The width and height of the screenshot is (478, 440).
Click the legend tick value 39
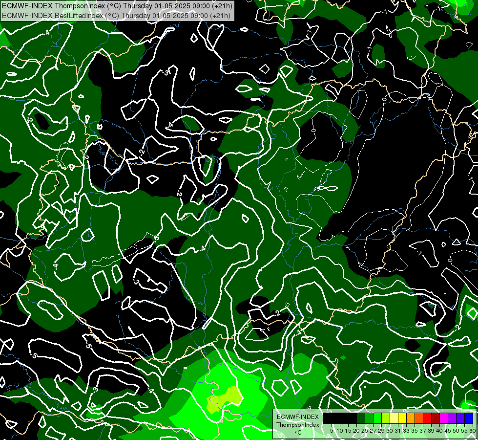[431, 431]
